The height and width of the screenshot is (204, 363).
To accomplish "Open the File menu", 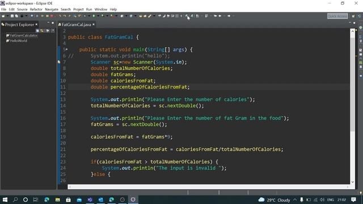I will 4,10.
